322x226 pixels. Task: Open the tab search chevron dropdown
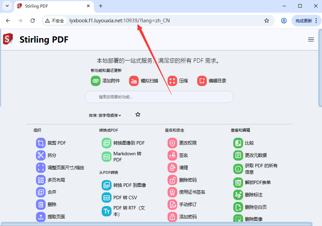click(x=7, y=6)
